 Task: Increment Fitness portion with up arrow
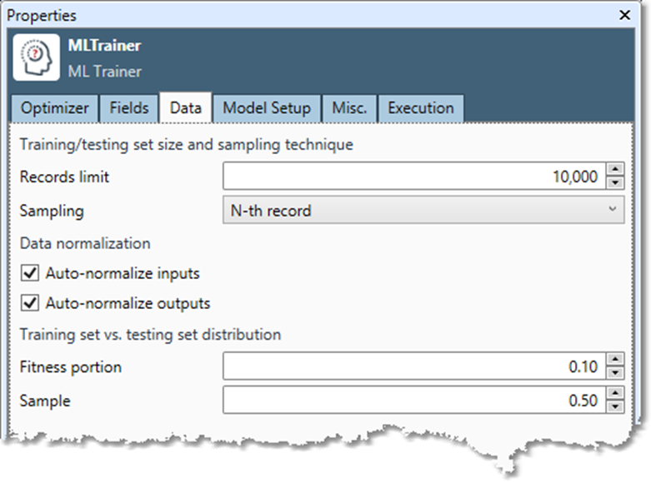[x=615, y=361]
